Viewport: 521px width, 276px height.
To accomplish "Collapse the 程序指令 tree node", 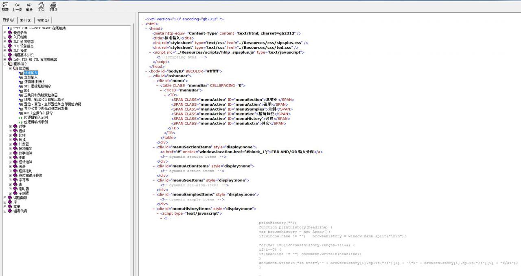I will [5, 64].
